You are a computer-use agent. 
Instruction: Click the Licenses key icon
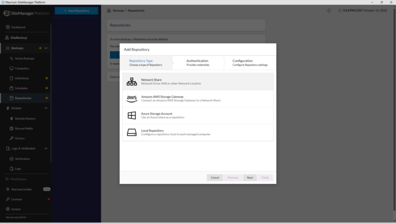point(8,199)
